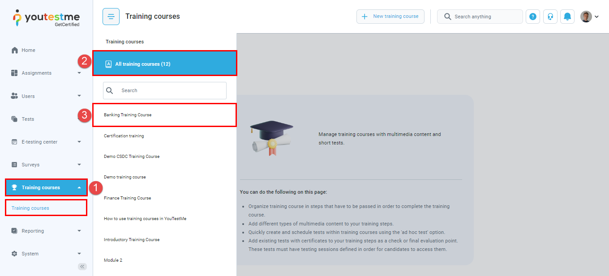Open the profile dropdown chevron
The image size is (609, 276).
596,17
